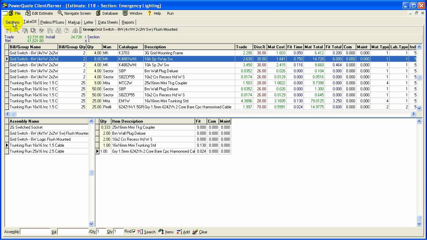
Task: Click the K4882WHI catalogue cell
Action: 130,65
